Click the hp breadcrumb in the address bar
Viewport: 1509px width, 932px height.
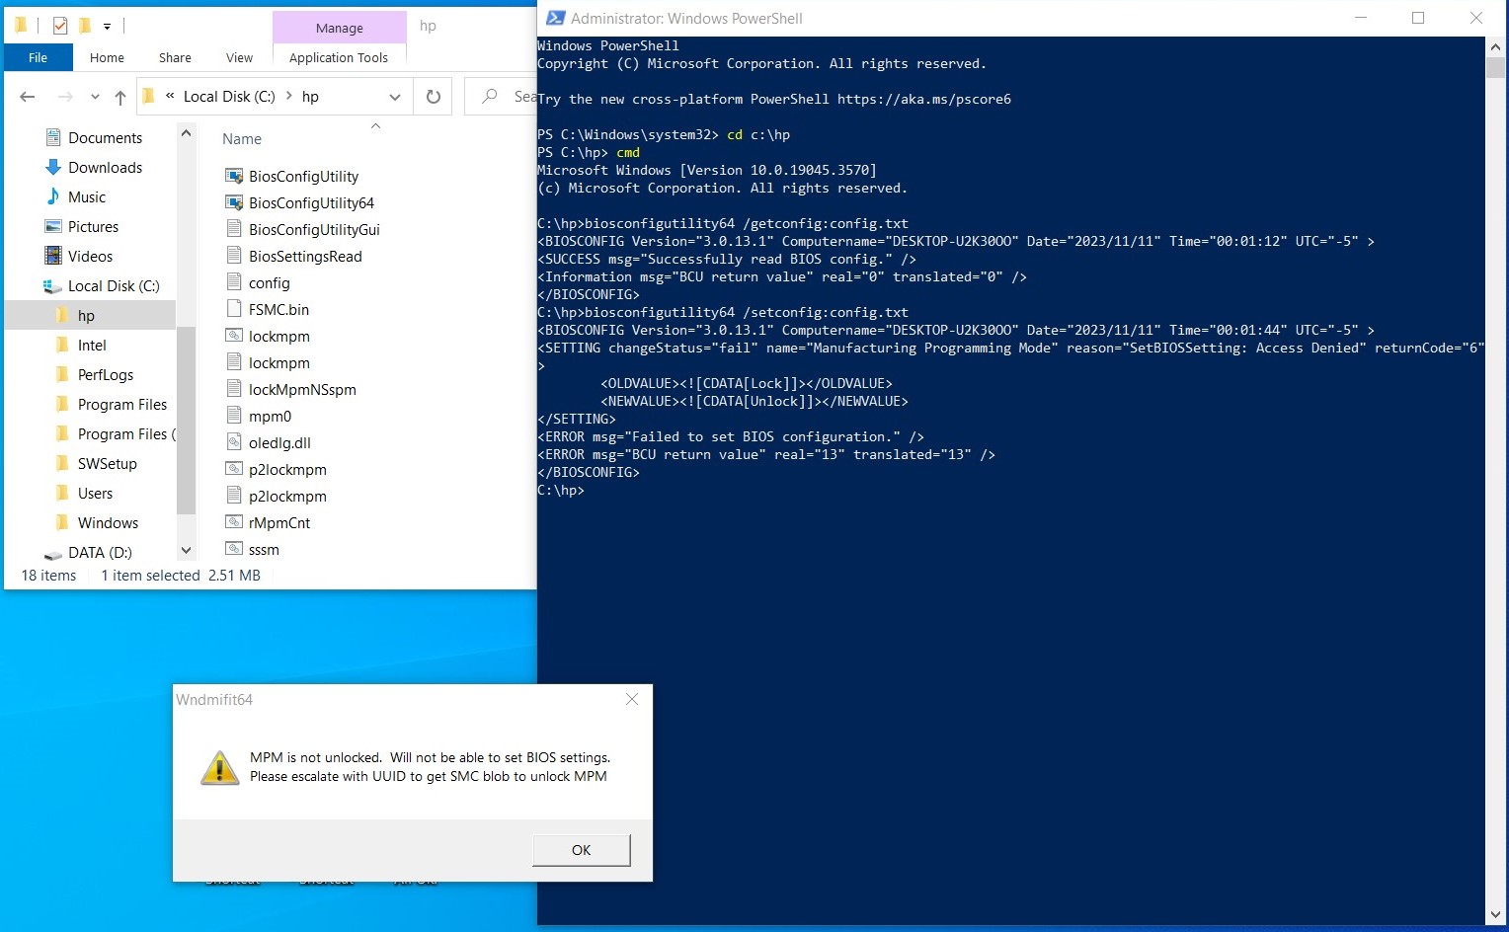(310, 97)
